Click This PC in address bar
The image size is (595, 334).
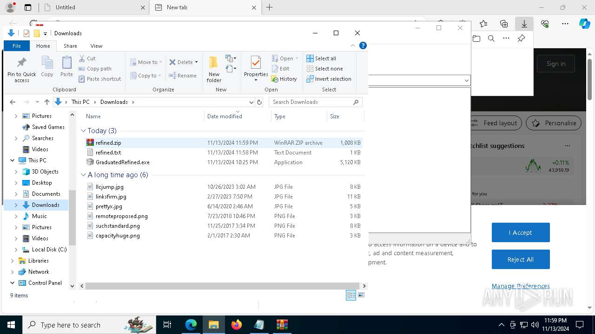80,102
